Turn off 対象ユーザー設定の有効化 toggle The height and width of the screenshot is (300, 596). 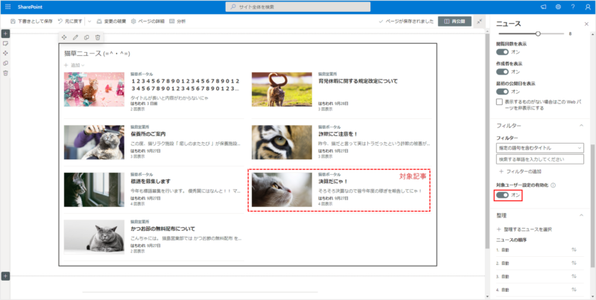tap(502, 195)
